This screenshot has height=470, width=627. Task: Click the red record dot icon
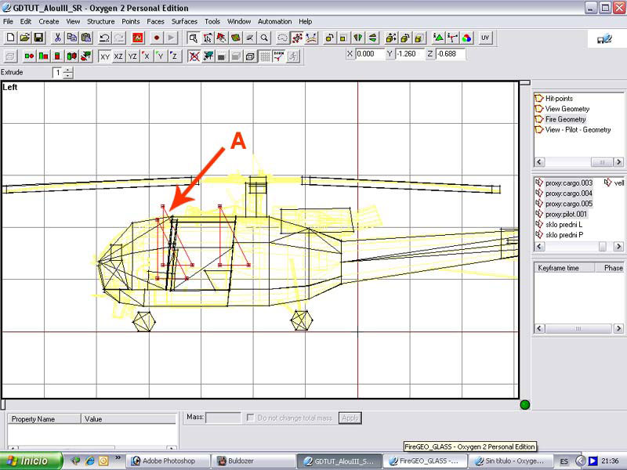pyautogui.click(x=157, y=38)
